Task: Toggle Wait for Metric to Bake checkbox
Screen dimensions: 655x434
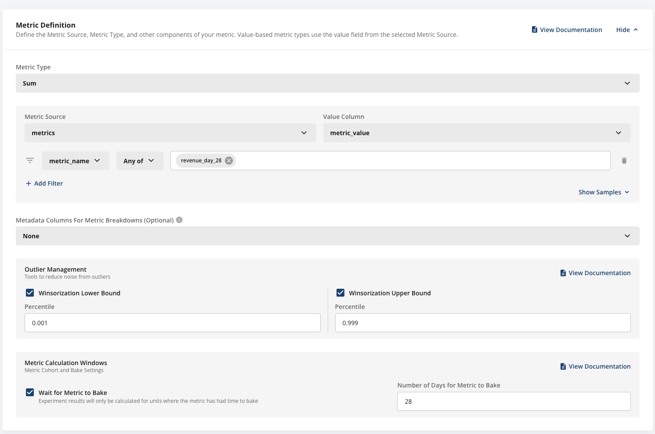Action: point(30,392)
